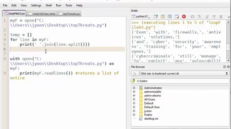Open the Settings menu
Viewport: 231px width, 129px height.
click(36, 5)
